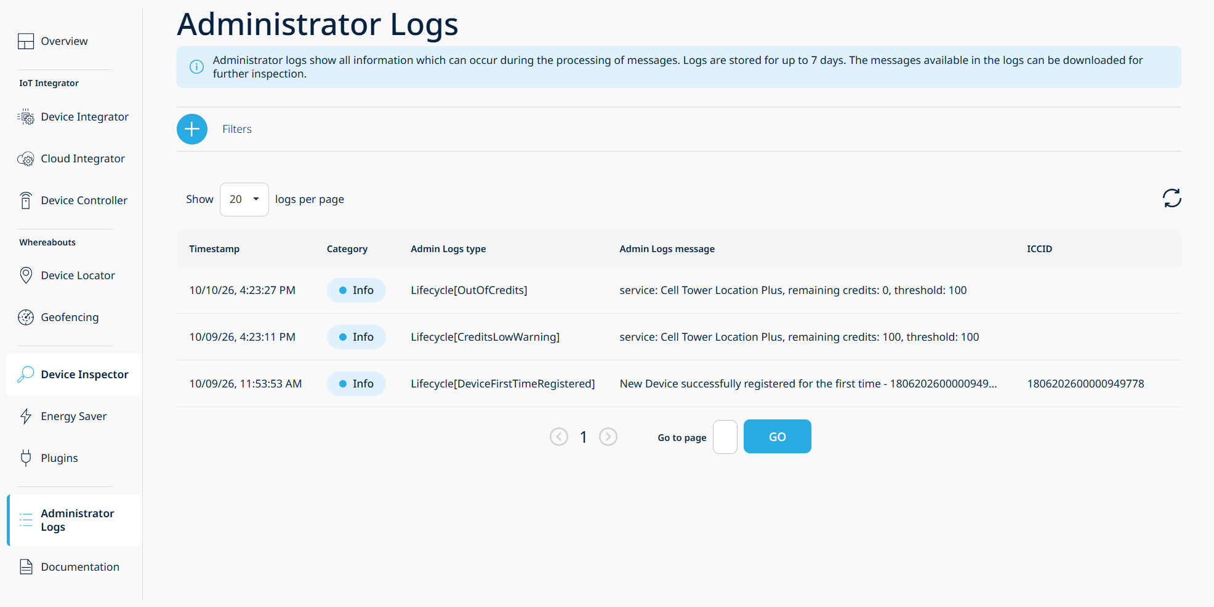1214x607 pixels.
Task: Click the GO button
Action: tap(778, 437)
